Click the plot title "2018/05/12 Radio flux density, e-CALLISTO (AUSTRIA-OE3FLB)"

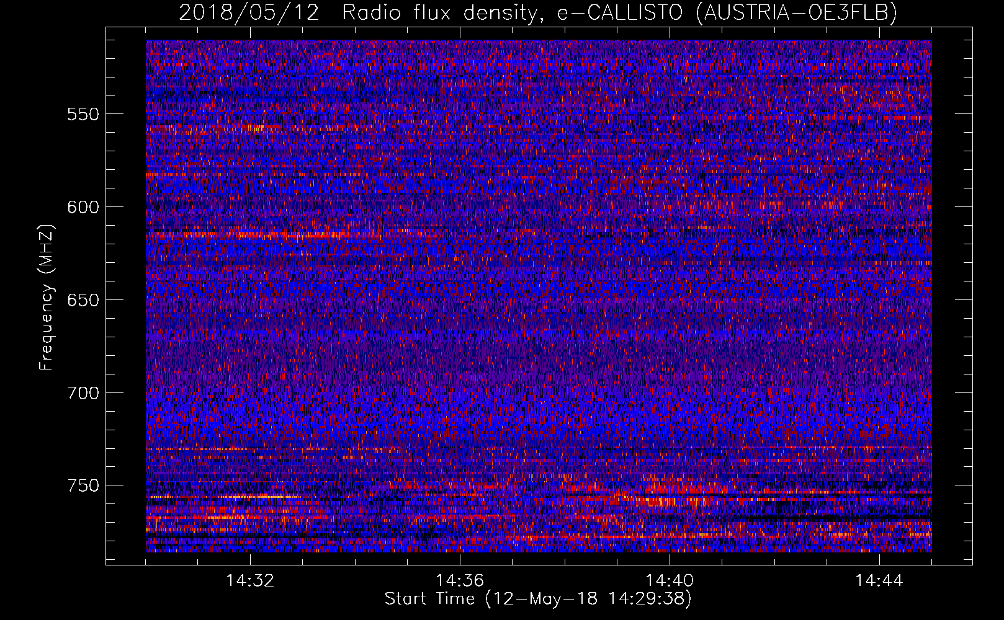tap(538, 12)
